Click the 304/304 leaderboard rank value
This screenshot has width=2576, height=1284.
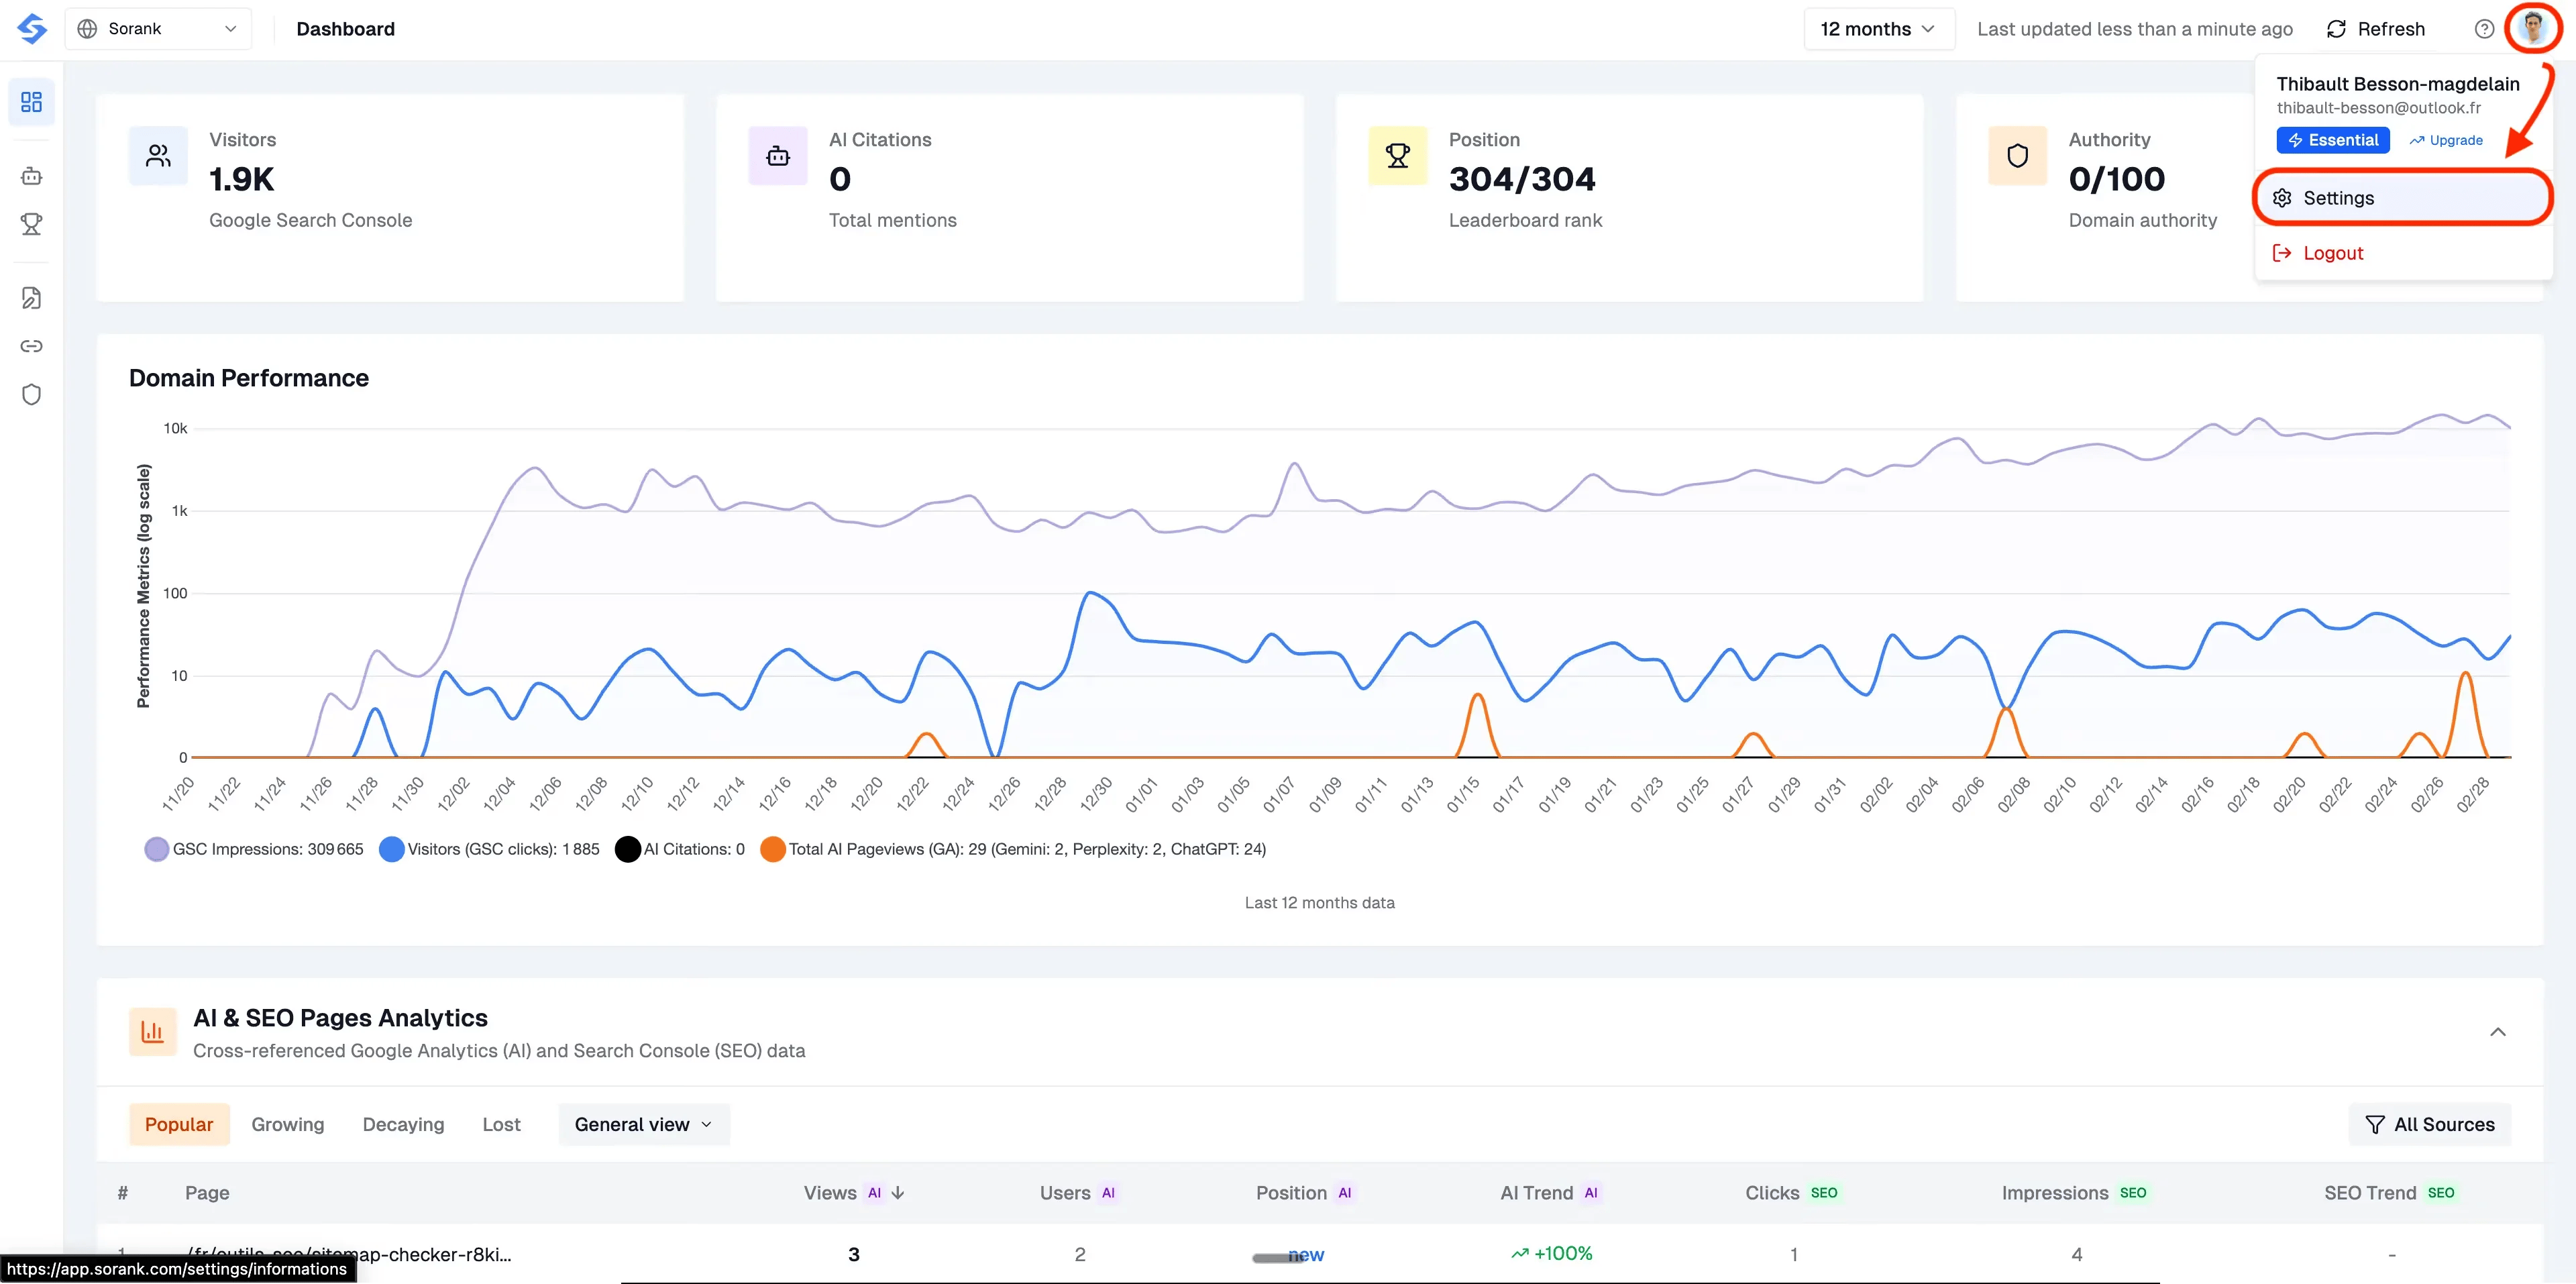point(1522,179)
